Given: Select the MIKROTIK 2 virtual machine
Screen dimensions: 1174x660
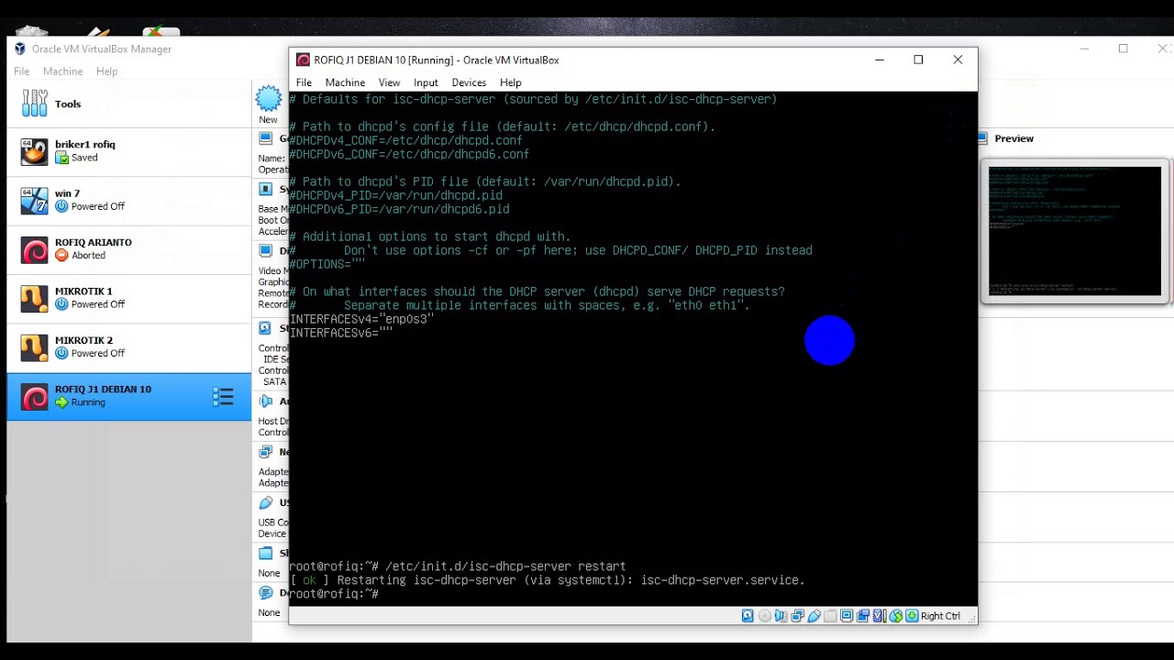Looking at the screenshot, I should click(128, 346).
